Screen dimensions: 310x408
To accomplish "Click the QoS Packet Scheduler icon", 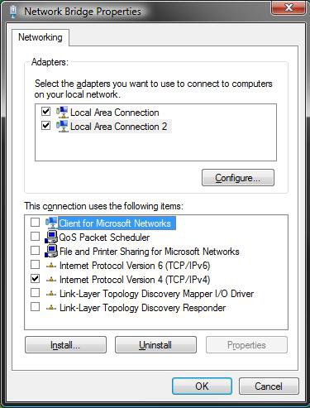I will point(51,237).
